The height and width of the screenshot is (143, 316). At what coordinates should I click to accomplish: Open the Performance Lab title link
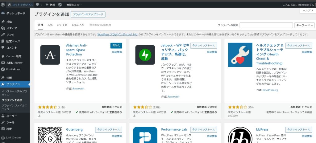(x=174, y=129)
